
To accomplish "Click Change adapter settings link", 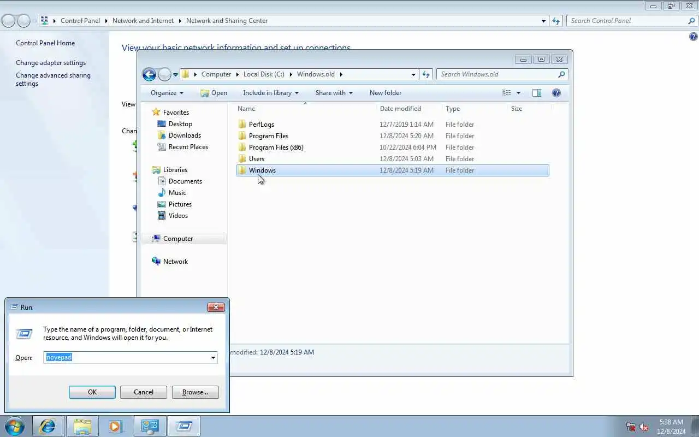I will [x=51, y=63].
